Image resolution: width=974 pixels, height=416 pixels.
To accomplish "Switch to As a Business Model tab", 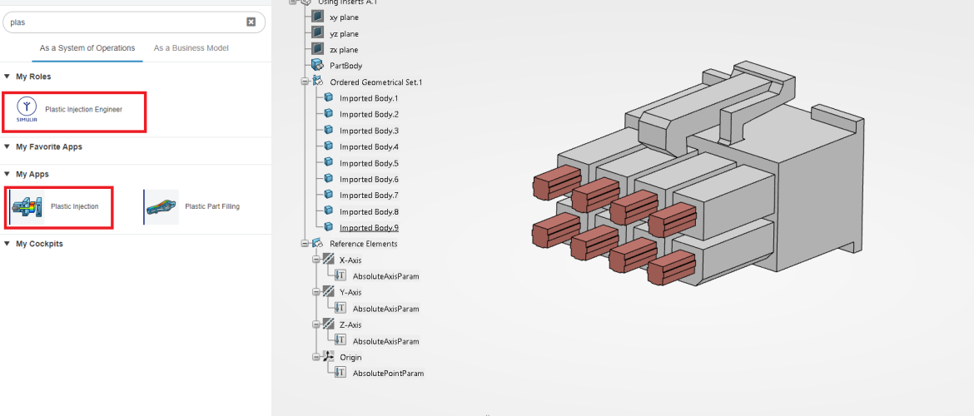I will (x=191, y=48).
